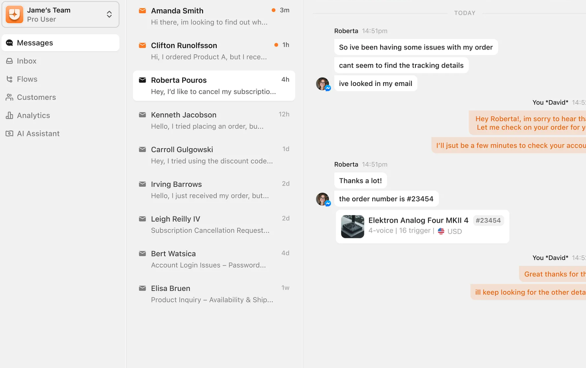
Task: Open Roberta Pouros conversation
Action: [x=214, y=86]
